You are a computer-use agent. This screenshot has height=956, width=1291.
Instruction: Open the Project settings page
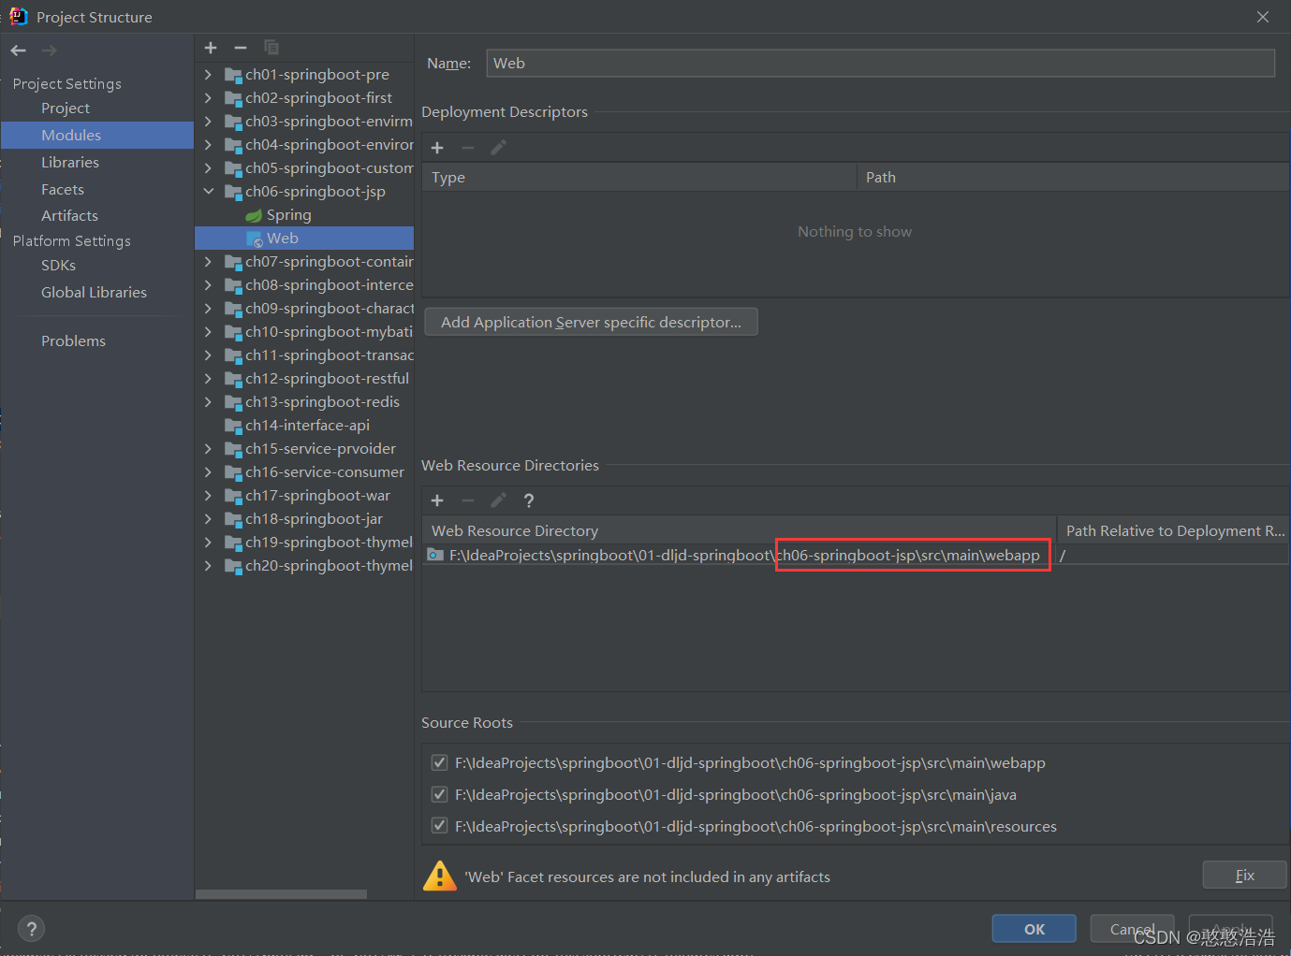66,109
